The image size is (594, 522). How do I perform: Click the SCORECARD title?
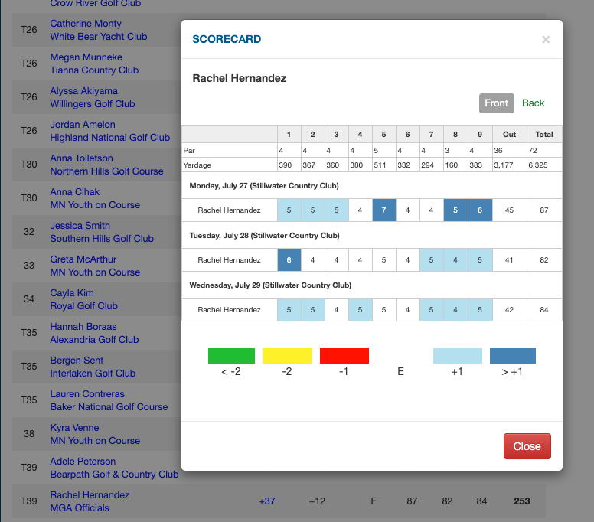[227, 39]
